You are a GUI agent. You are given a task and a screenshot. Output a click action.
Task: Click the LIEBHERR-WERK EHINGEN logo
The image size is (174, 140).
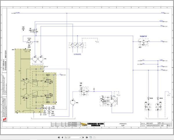pos(93,124)
